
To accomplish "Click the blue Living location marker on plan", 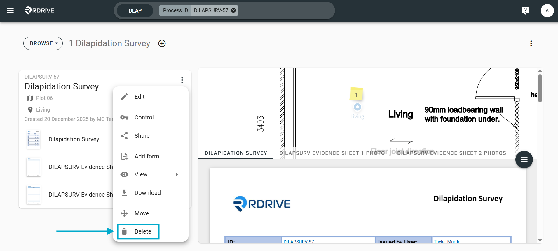I will [357, 107].
